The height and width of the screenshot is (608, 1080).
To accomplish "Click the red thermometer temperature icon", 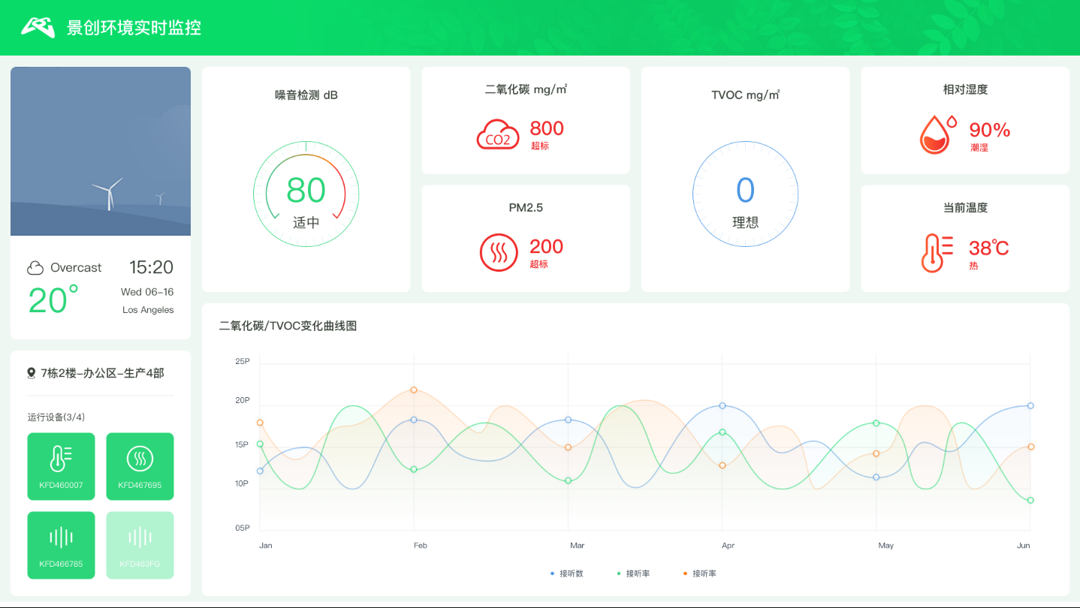I will click(x=937, y=253).
